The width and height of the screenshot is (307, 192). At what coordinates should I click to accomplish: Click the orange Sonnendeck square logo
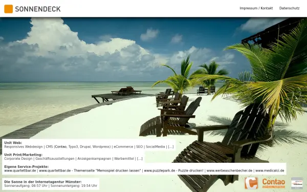coord(8,9)
